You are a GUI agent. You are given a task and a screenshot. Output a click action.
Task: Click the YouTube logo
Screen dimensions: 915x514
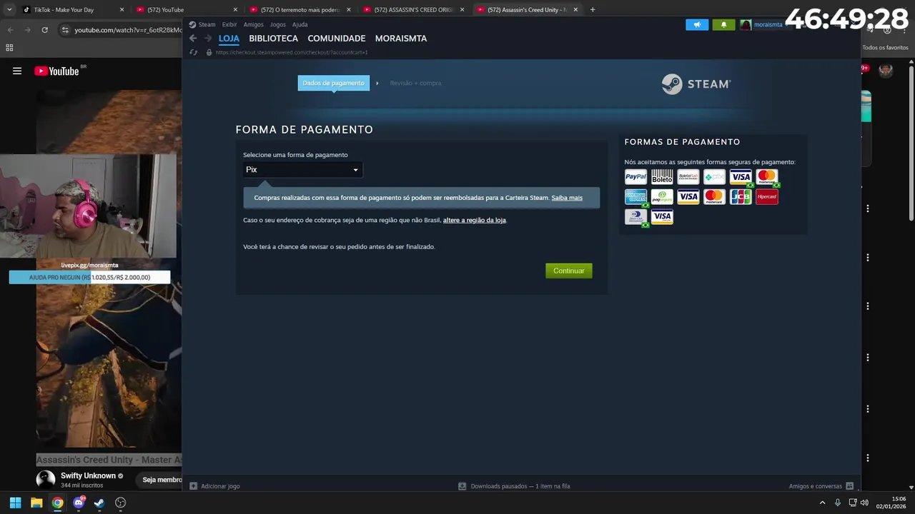point(56,71)
